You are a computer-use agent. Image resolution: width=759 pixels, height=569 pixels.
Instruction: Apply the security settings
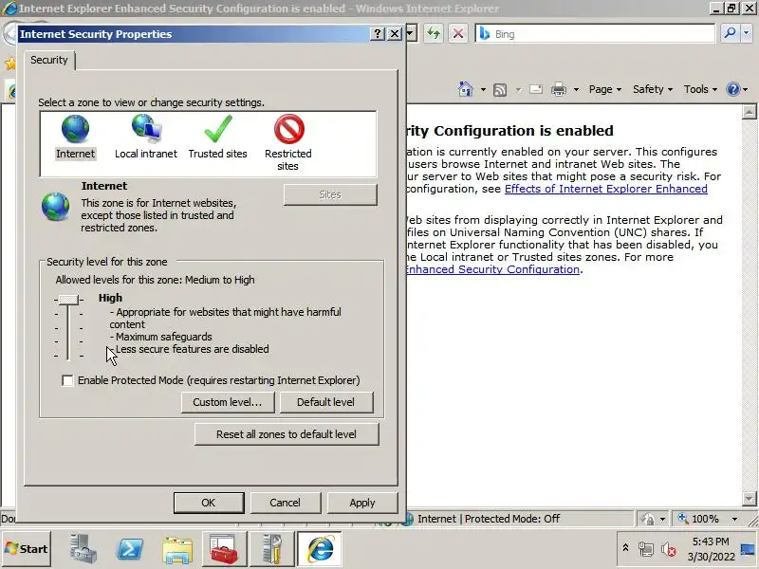pos(362,503)
